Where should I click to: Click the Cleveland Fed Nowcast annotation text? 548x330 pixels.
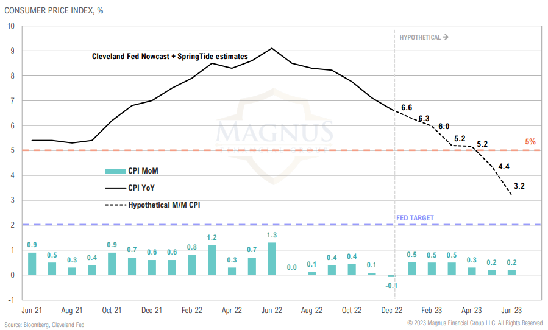tap(169, 57)
